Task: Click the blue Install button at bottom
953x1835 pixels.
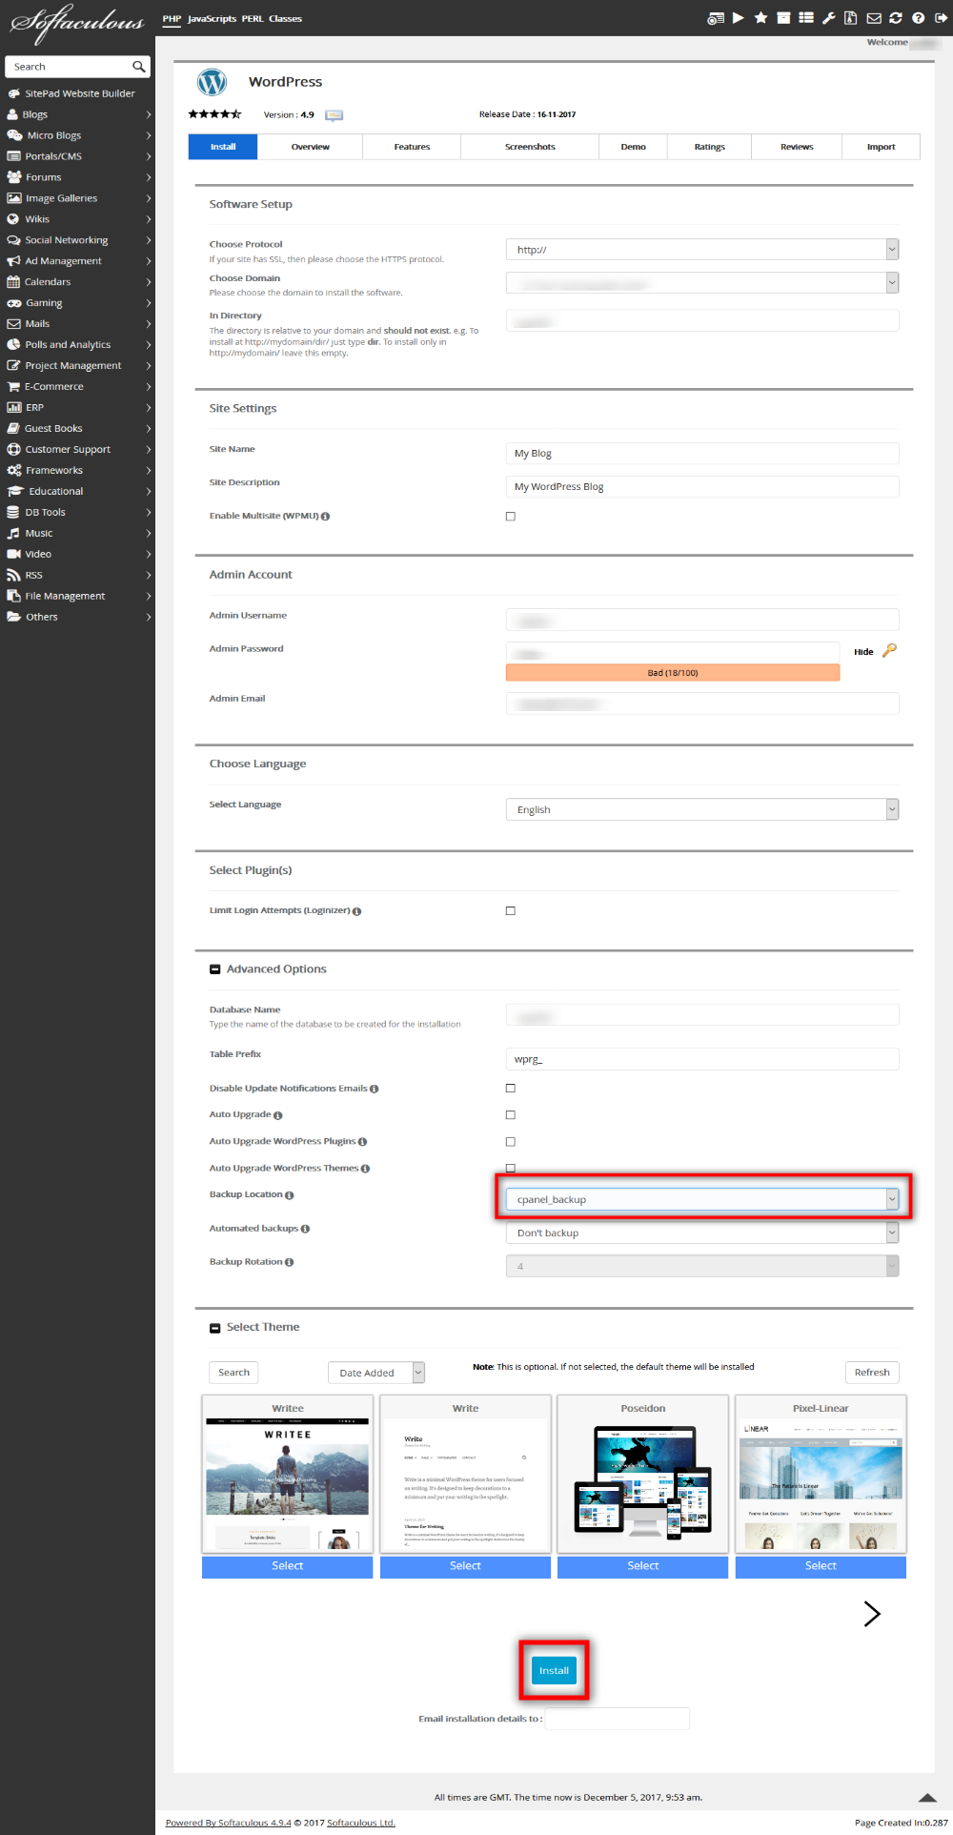Action: pyautogui.click(x=554, y=1670)
